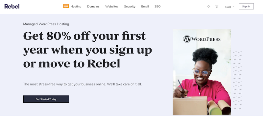Open the Hosting menu
The width and height of the screenshot is (263, 122).
tap(76, 7)
